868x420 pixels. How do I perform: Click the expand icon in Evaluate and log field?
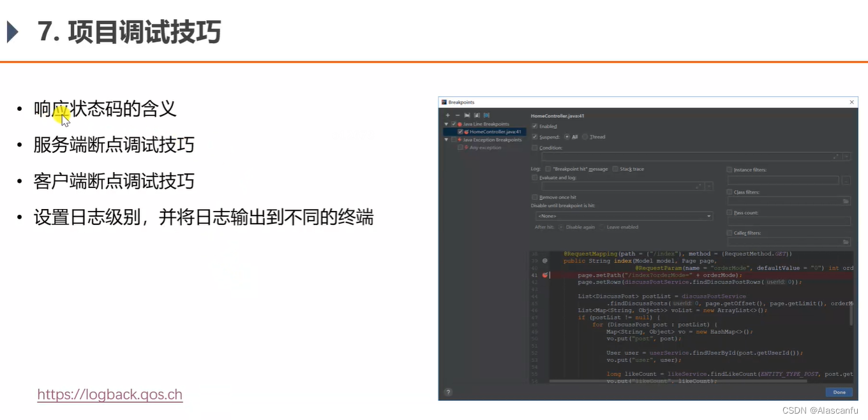(x=698, y=187)
